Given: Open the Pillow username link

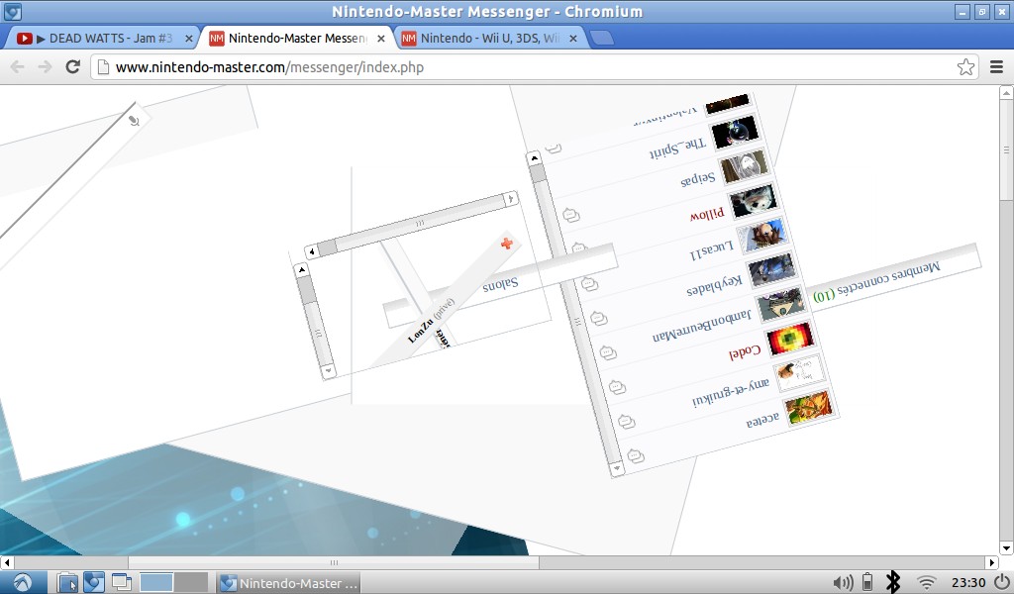Looking at the screenshot, I should tap(707, 214).
